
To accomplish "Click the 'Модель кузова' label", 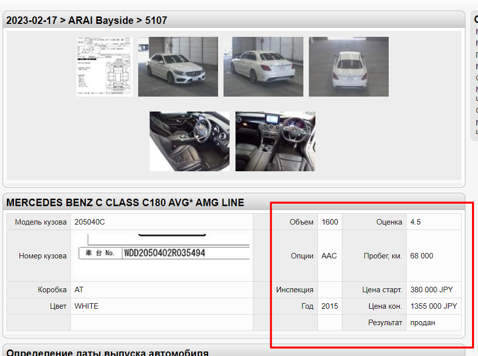I will pos(41,222).
